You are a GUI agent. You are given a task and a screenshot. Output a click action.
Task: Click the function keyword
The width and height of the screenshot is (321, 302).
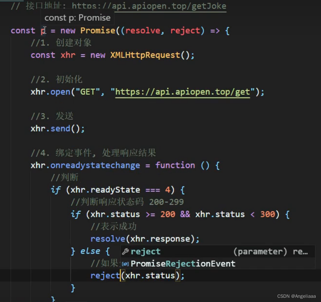[x=175, y=165]
